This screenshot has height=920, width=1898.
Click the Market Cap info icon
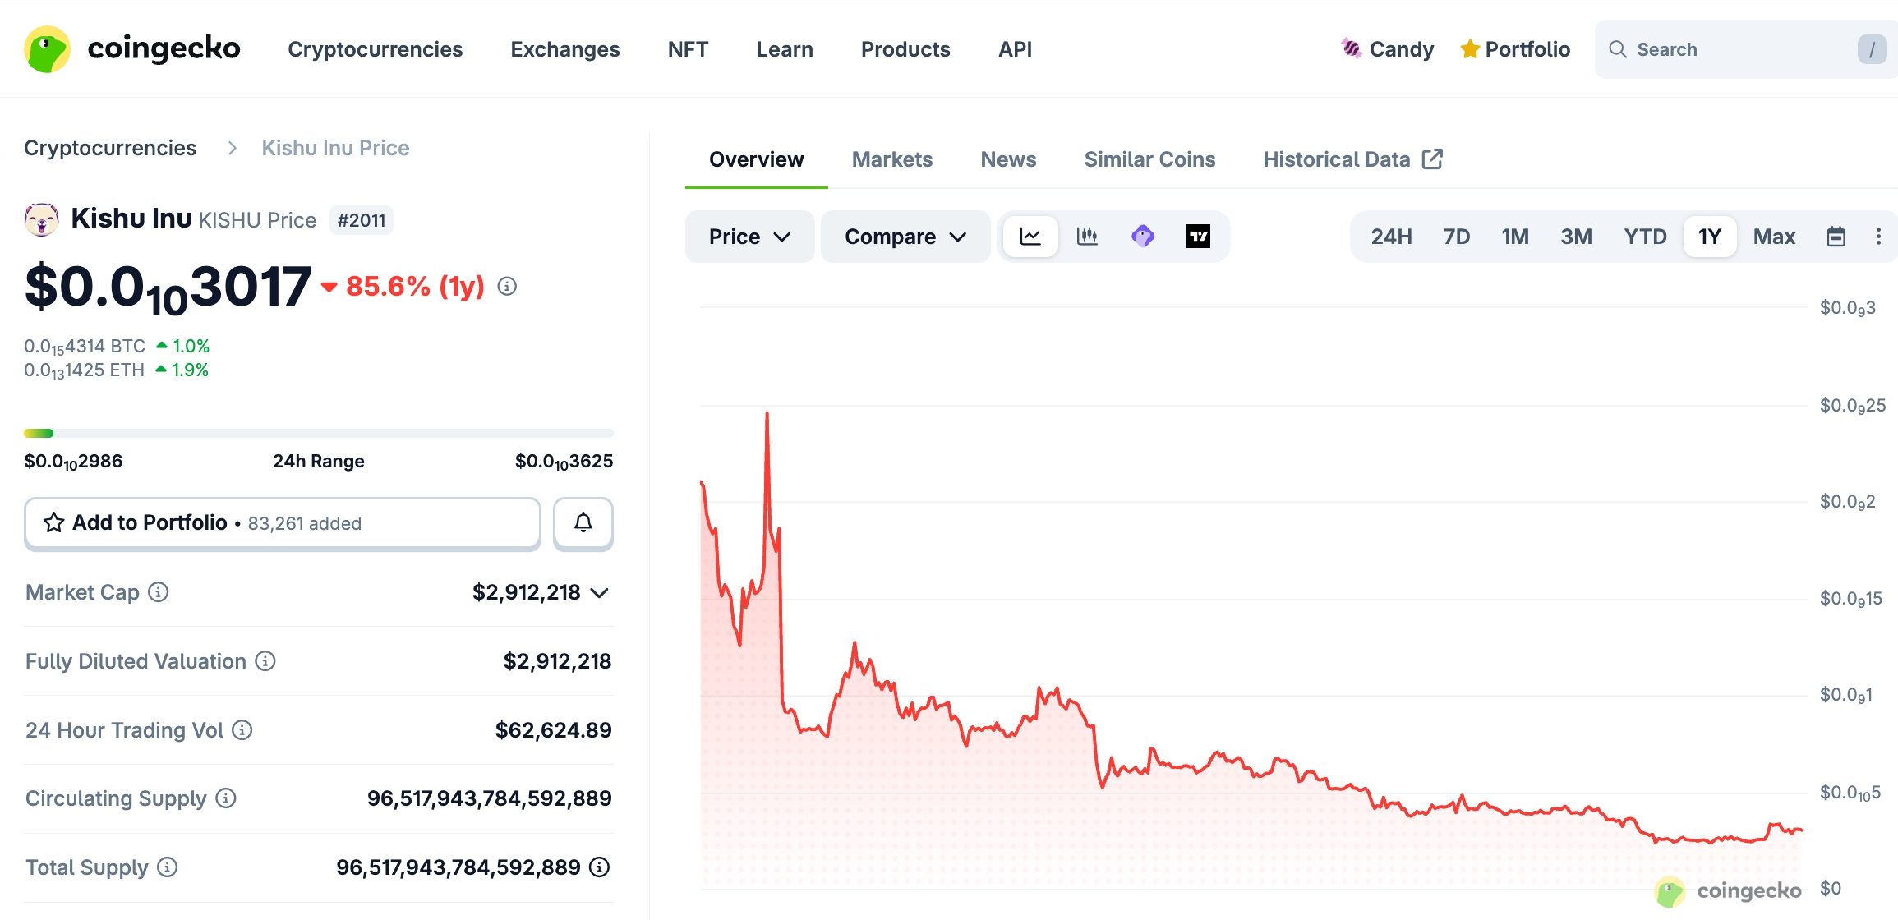pos(159,591)
